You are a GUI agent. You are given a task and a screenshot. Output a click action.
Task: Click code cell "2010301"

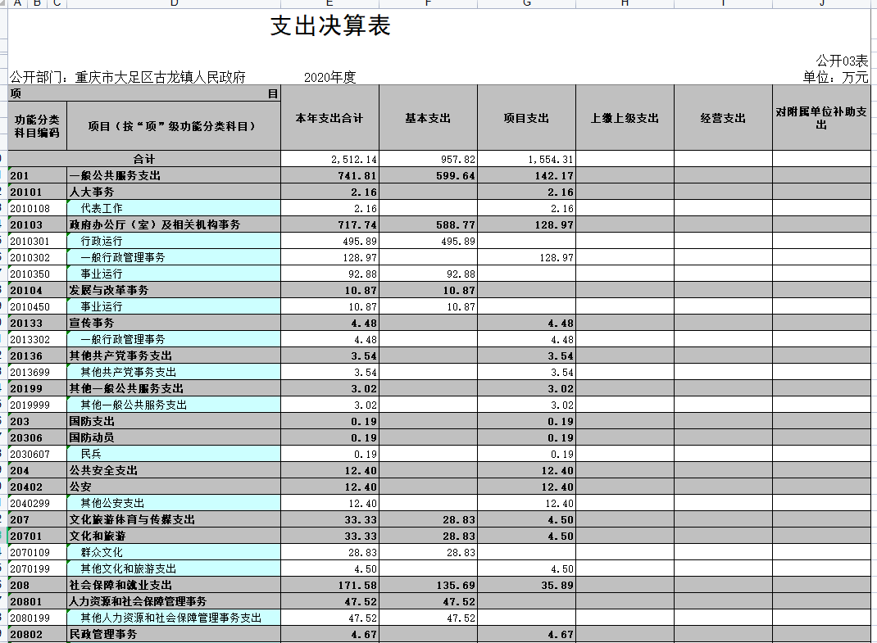pos(37,241)
